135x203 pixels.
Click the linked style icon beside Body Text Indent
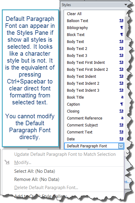tap(121, 76)
